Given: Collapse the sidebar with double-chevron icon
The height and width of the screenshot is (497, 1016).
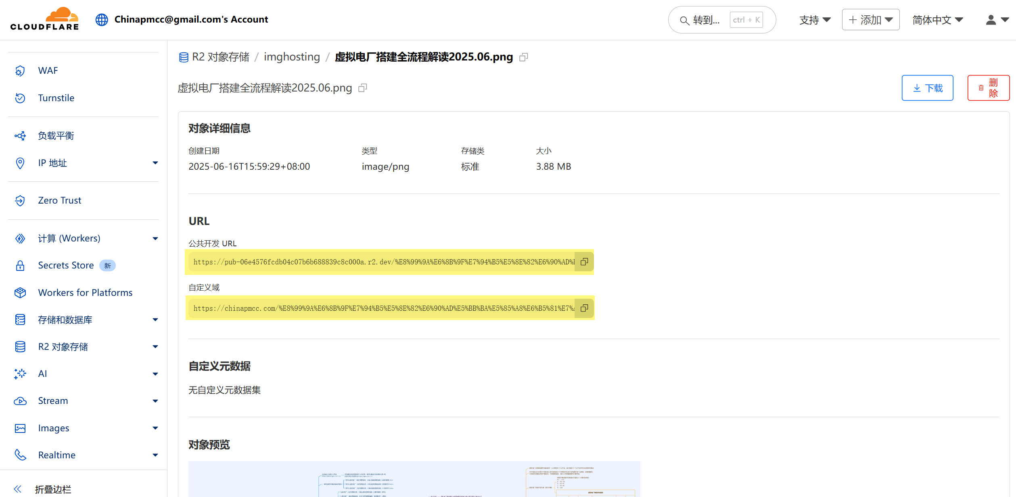Looking at the screenshot, I should tap(18, 489).
